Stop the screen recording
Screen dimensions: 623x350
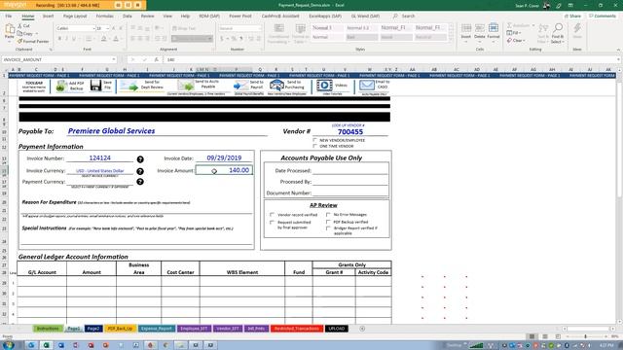[x=137, y=5]
